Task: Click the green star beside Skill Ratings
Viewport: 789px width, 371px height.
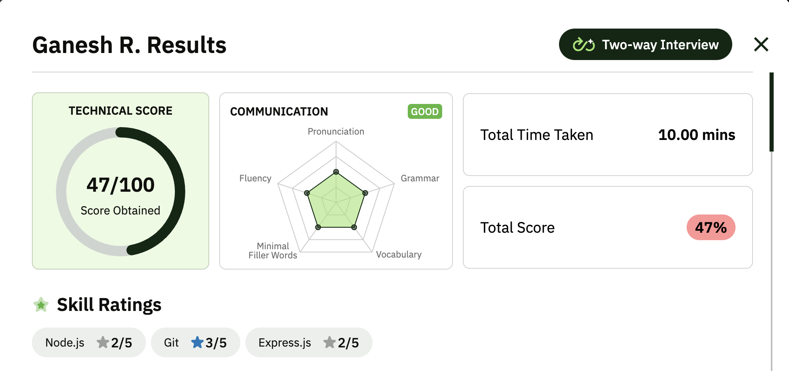Action: [x=41, y=305]
